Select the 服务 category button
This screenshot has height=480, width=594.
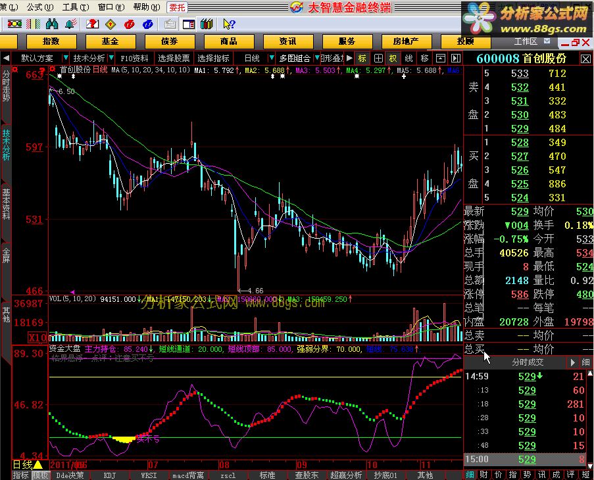pos(347,41)
